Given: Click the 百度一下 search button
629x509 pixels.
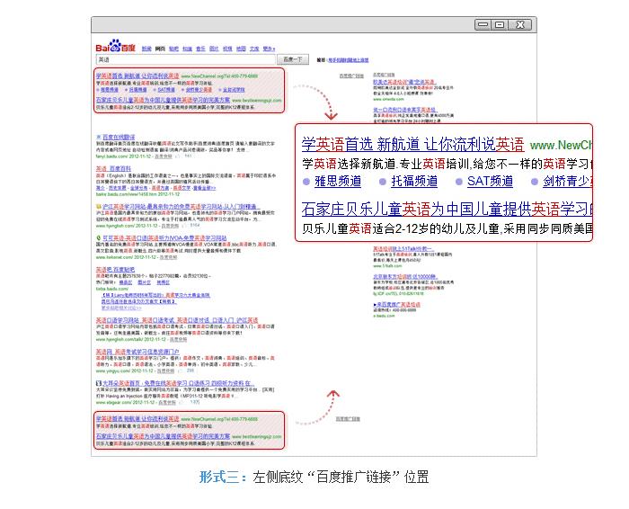Looking at the screenshot, I should 292,59.
